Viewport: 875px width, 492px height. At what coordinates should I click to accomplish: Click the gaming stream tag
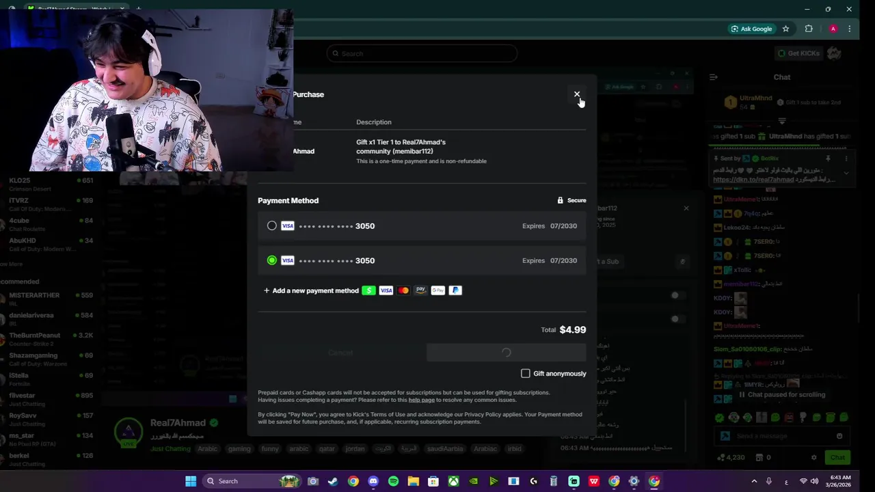(x=239, y=449)
